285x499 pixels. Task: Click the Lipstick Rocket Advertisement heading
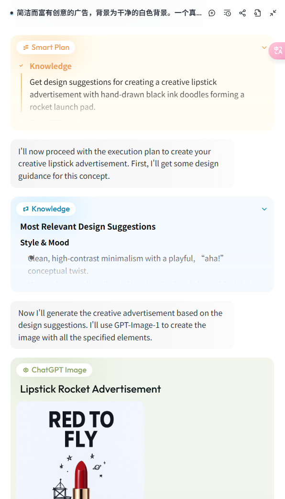[90, 389]
